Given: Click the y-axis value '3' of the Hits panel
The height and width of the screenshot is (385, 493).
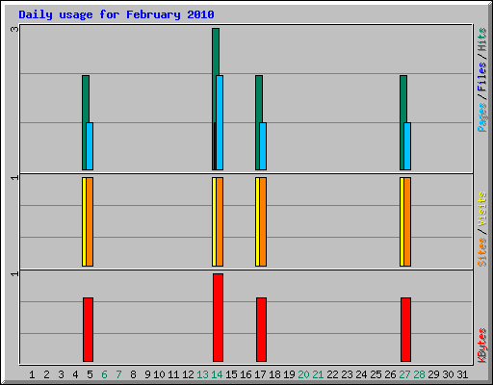Looking at the screenshot, I should (x=14, y=29).
